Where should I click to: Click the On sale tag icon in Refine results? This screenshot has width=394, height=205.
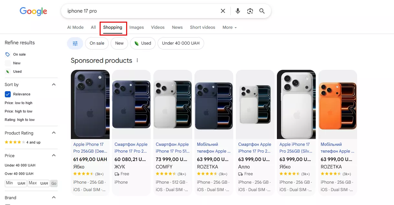pyautogui.click(x=7, y=54)
